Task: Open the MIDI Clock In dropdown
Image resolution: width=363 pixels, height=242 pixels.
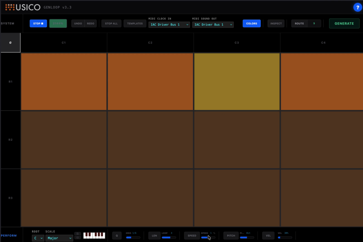Action: (x=169, y=25)
